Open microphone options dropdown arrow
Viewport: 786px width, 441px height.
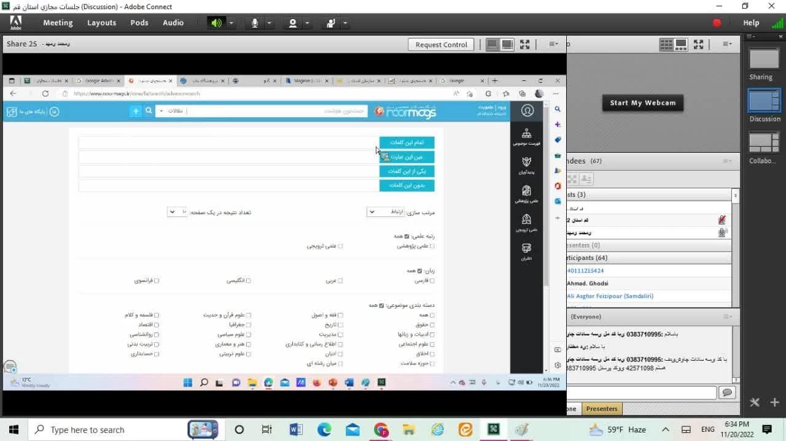pyautogui.click(x=269, y=23)
